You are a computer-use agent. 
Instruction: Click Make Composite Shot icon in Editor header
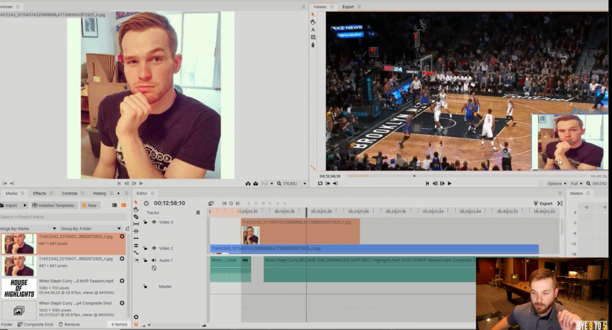211,203
